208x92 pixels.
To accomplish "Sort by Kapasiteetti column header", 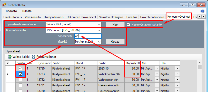I will pos(132,63).
